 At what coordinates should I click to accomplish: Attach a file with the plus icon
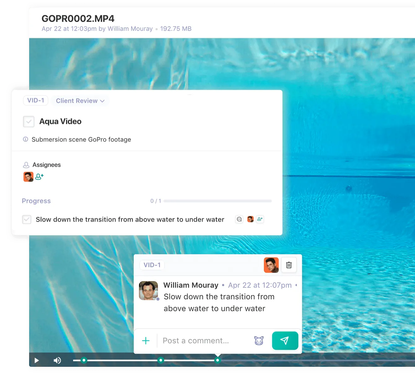coord(146,341)
